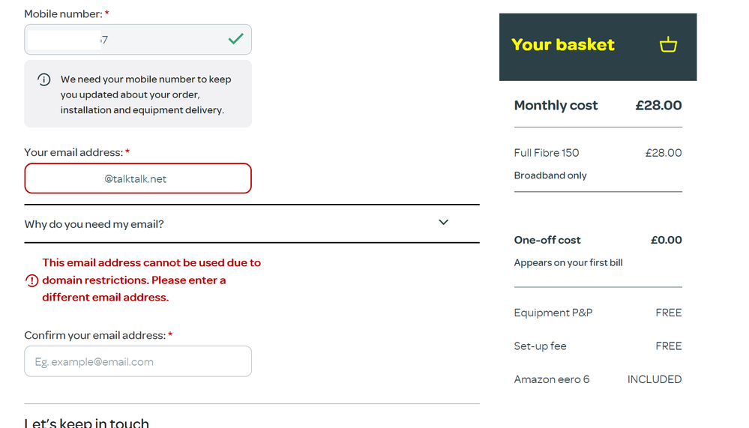
Task: Click the "Your basket" header
Action: [563, 45]
